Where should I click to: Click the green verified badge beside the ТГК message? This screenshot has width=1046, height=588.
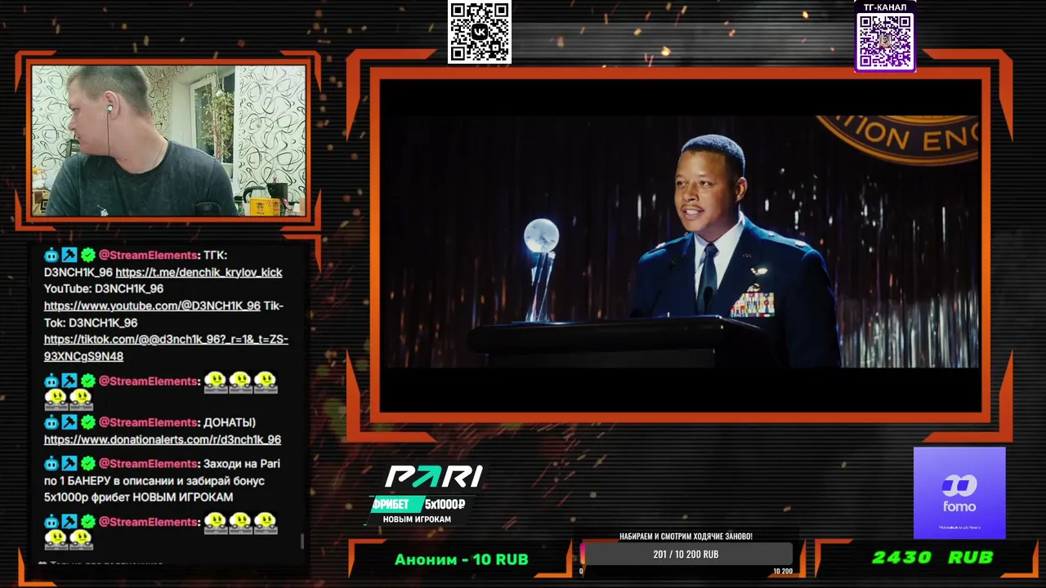[x=87, y=255]
